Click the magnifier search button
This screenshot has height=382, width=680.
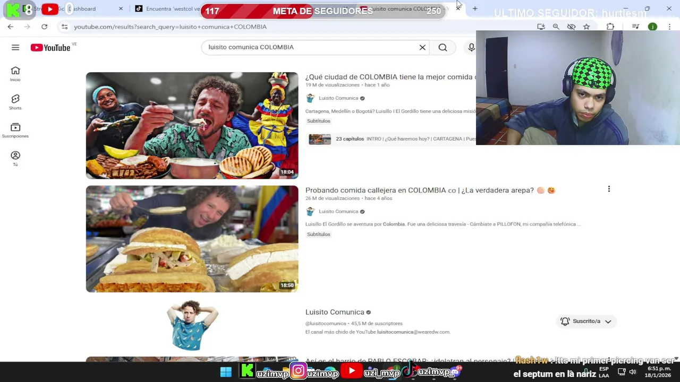[443, 47]
